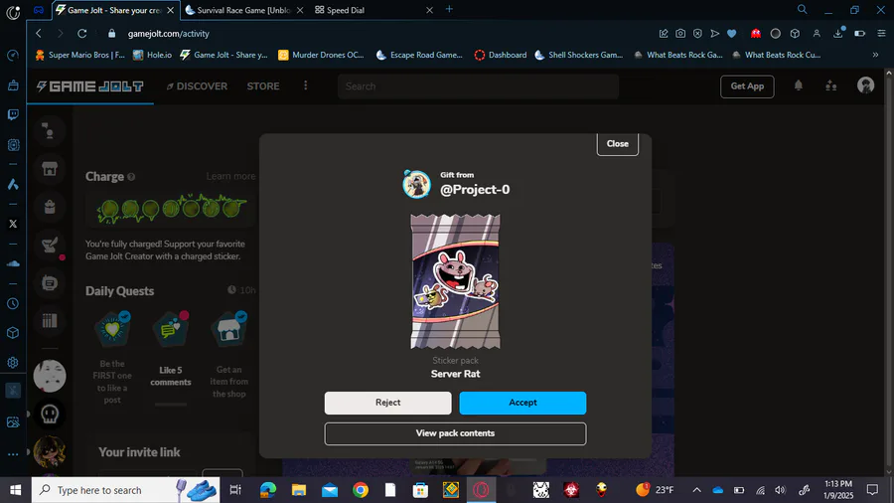Expand the bookmarks overflow chevron
894x503 pixels.
click(875, 55)
